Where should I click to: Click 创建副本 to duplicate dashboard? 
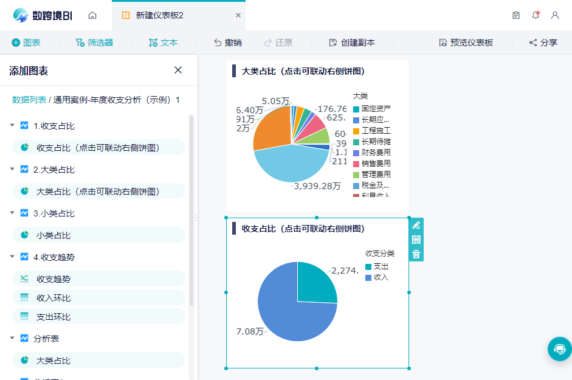tap(352, 43)
